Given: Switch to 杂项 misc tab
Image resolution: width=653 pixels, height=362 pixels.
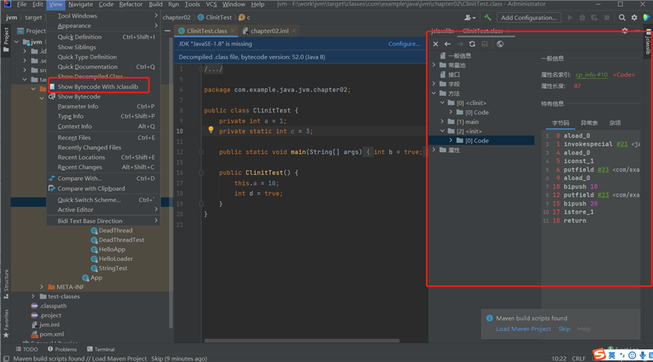Looking at the screenshot, I should [x=615, y=123].
